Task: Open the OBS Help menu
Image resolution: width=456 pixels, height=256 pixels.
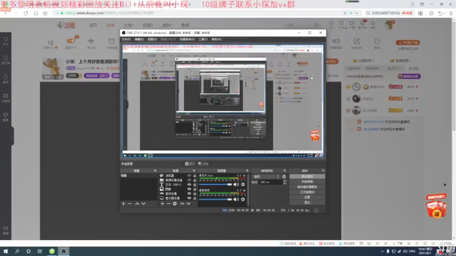Action: click(217, 39)
